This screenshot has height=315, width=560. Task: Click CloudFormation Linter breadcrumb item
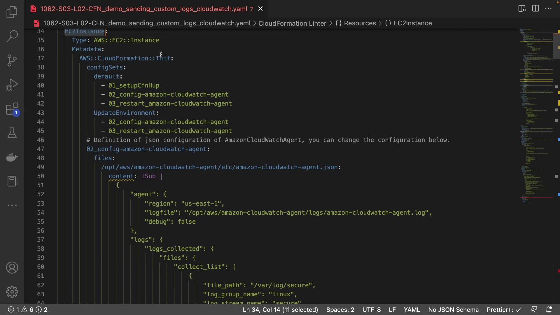(292, 23)
